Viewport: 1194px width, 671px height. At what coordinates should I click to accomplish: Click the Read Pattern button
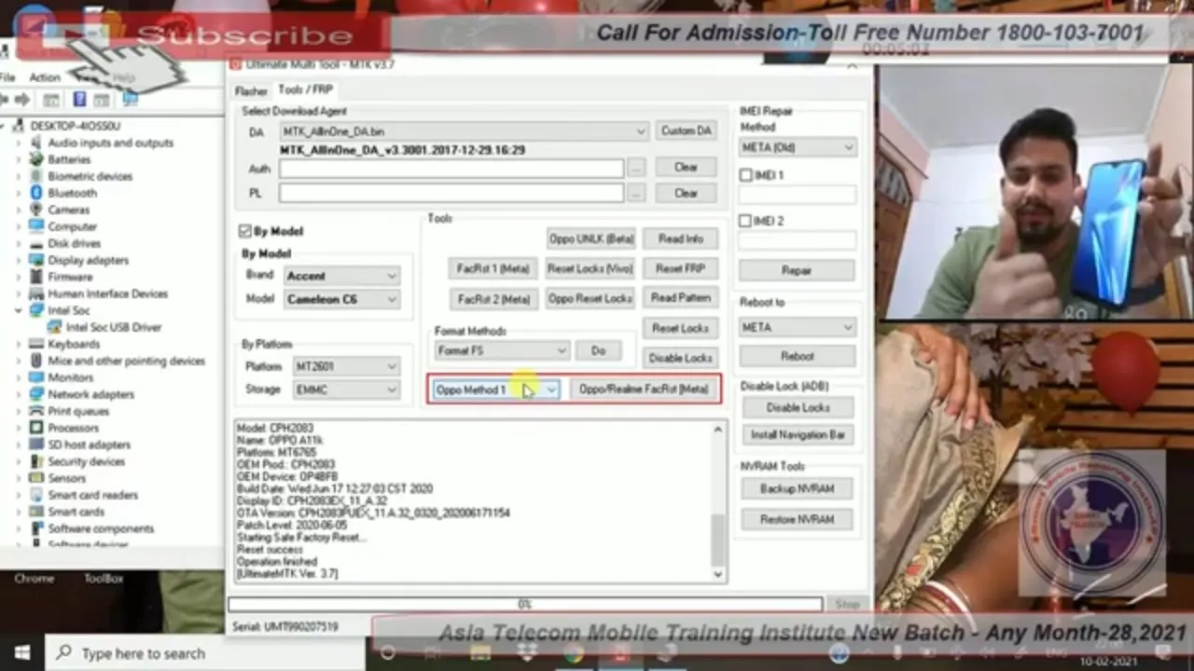pyautogui.click(x=681, y=298)
